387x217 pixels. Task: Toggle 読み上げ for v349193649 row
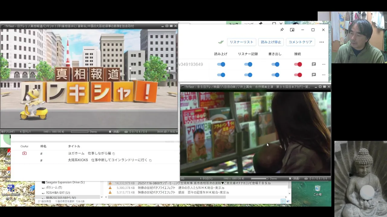[221, 64]
